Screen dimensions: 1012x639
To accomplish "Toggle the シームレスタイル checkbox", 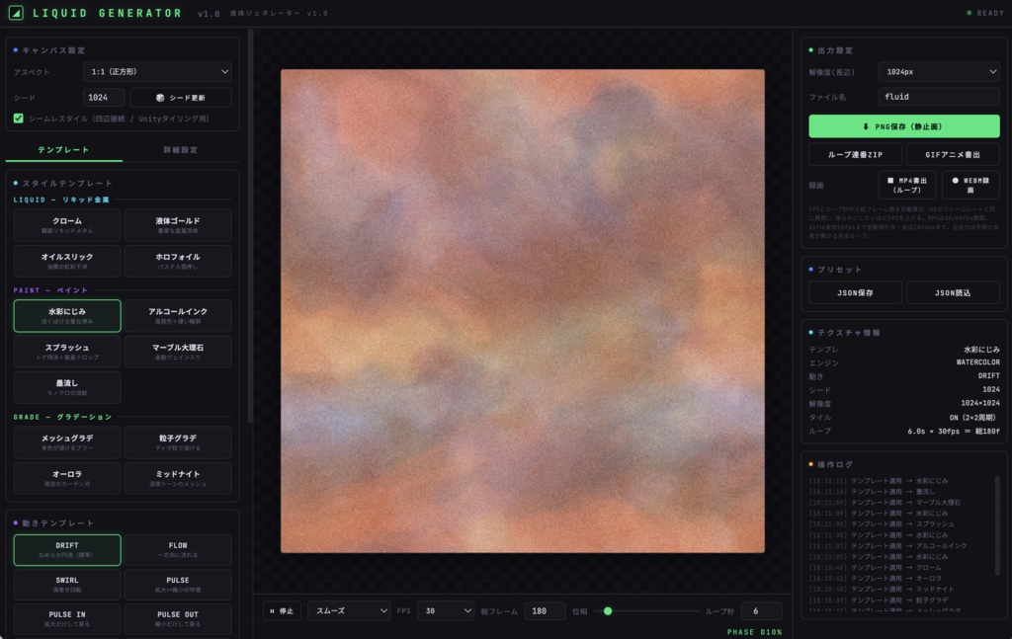I will [x=18, y=118].
